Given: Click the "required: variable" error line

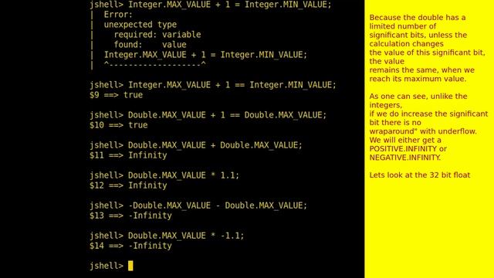Looking at the screenshot, I should (x=157, y=35).
